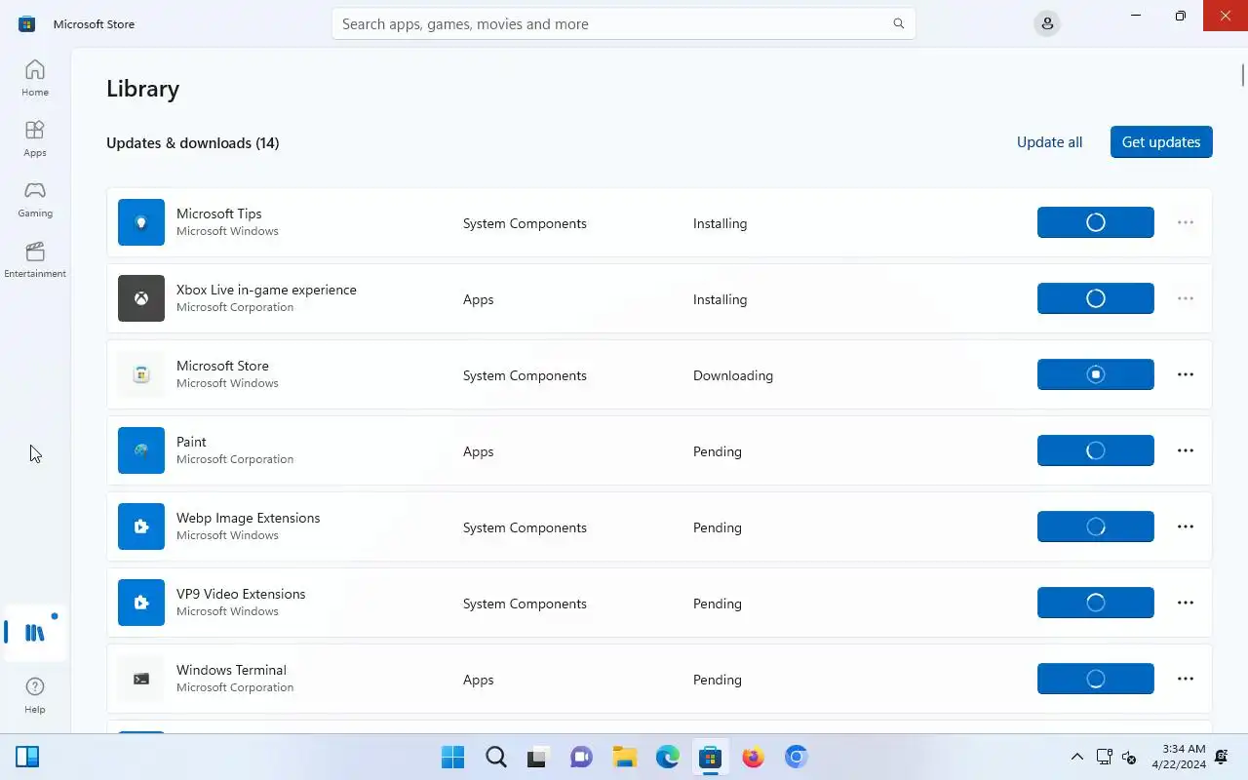This screenshot has height=780, width=1248.
Task: Click the vertical scrollbar thumb
Action: click(x=1243, y=75)
